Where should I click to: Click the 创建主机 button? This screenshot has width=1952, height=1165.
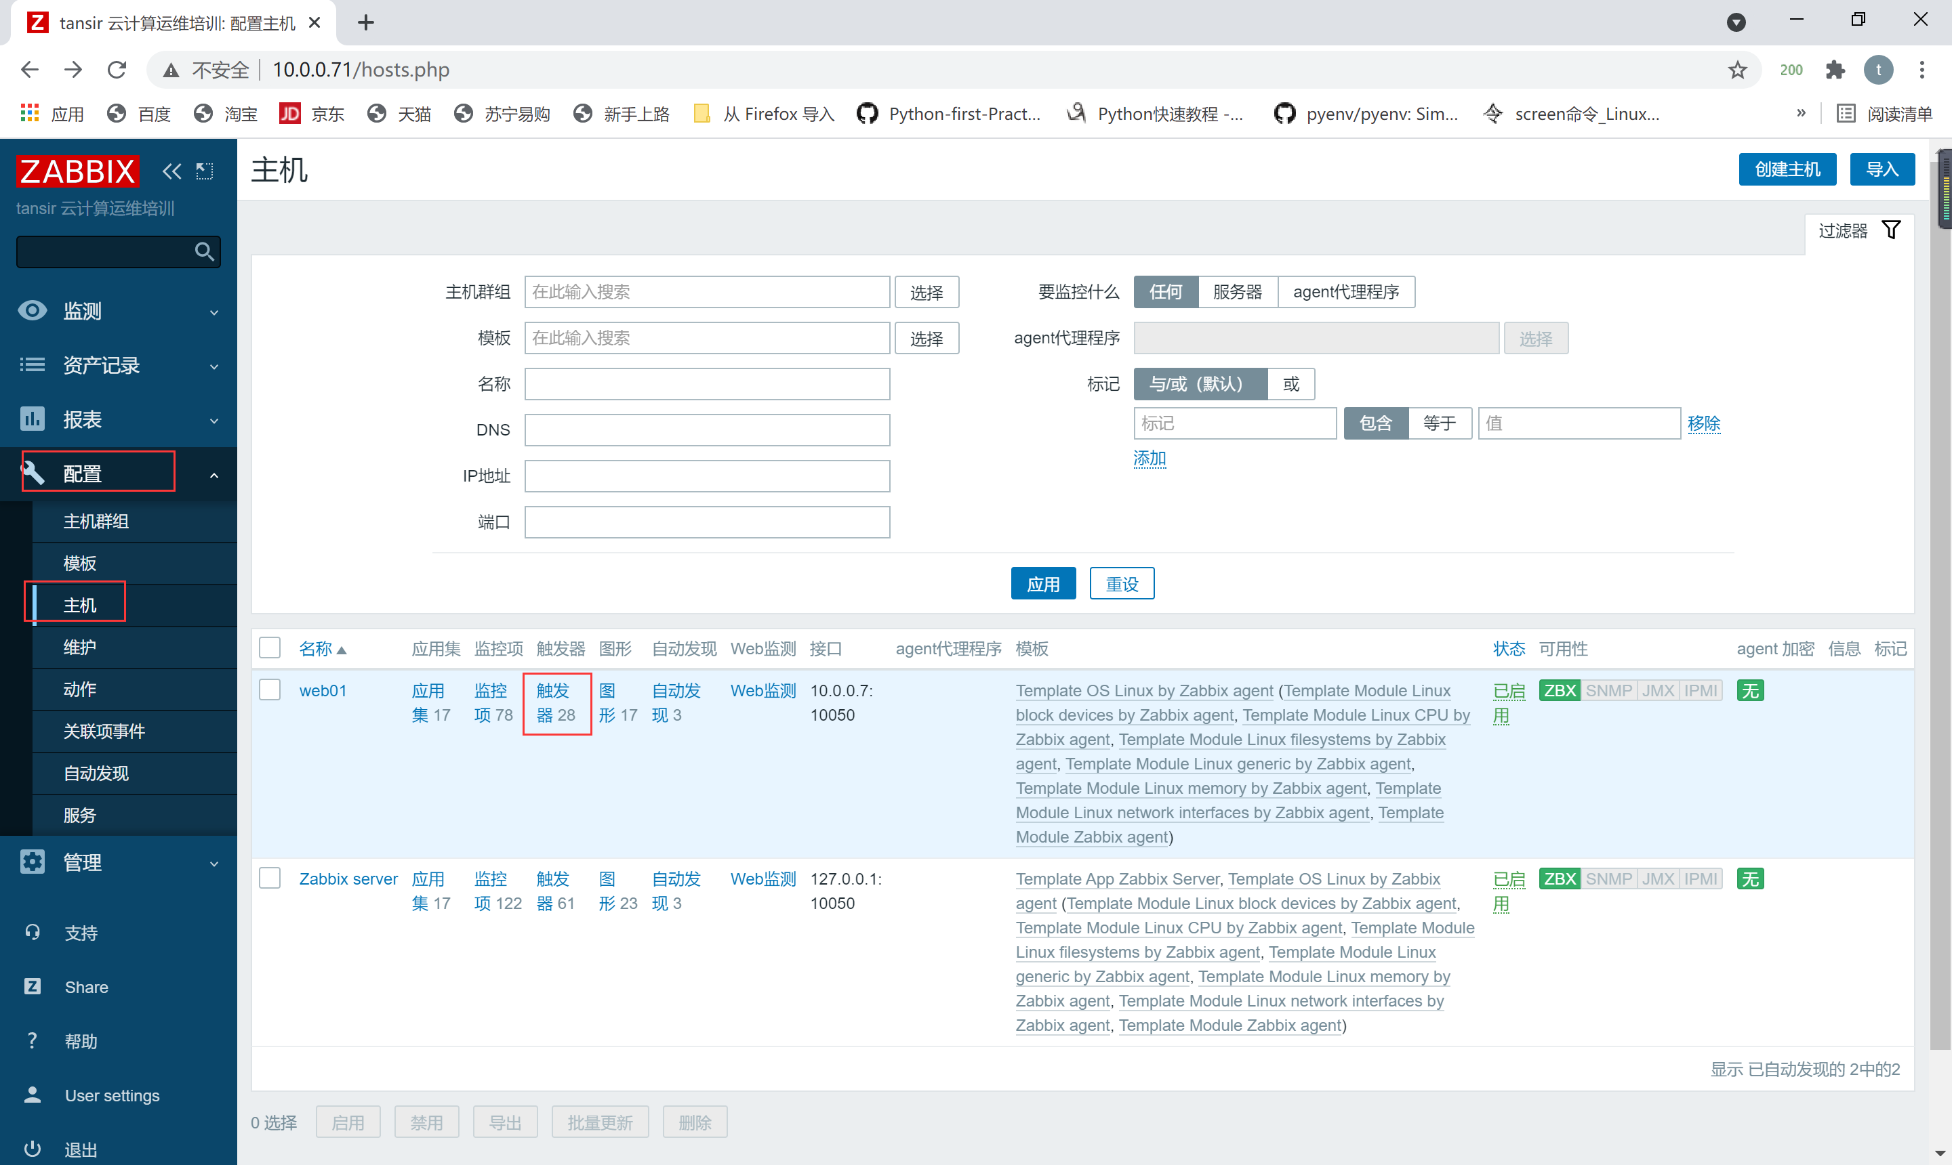pos(1787,169)
